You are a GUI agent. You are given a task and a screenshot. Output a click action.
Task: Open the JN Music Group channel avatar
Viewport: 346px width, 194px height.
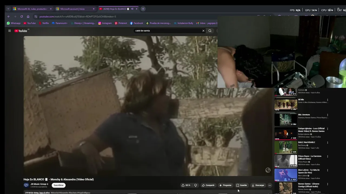(26, 185)
